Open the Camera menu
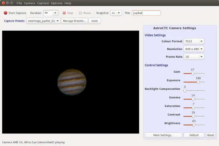Viewport: 219px width, 146px height. (29, 3)
